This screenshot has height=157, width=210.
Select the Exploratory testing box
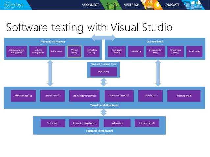[x=92, y=51]
